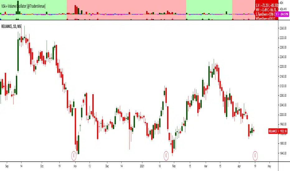Click the 2160.00 price axis level

coord(283,76)
